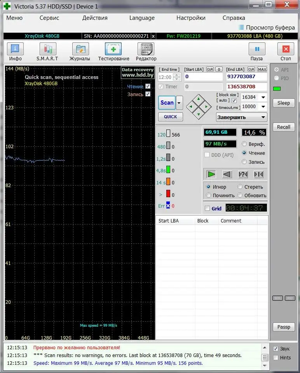Screen dimensions: 300x373
Task: Open Просмотр буфера buffer view
Action: [267, 28]
